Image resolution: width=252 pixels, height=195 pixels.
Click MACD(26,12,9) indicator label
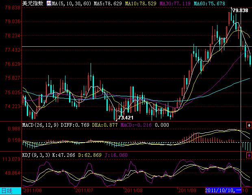pos(40,125)
